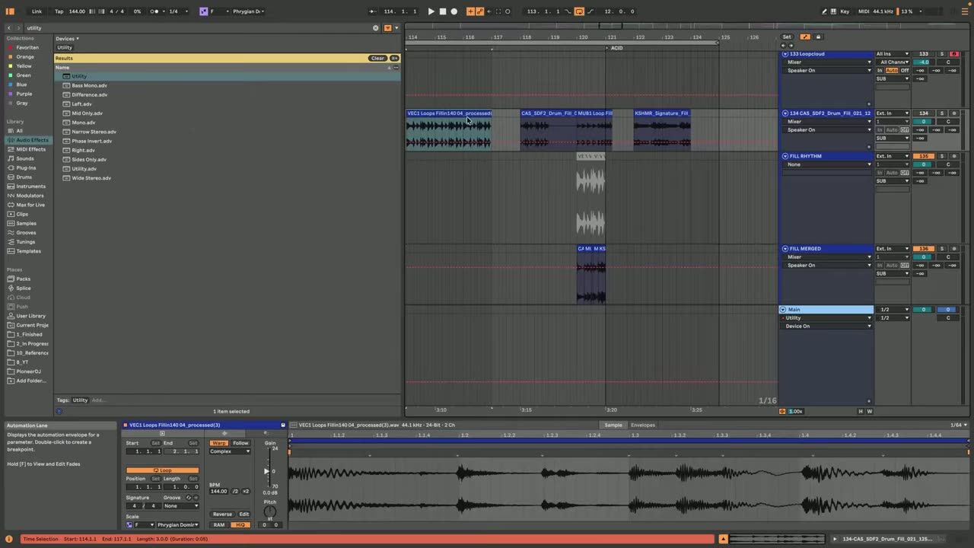Toggle track activator 135 on FILL RHYTHM

pyautogui.click(x=924, y=156)
